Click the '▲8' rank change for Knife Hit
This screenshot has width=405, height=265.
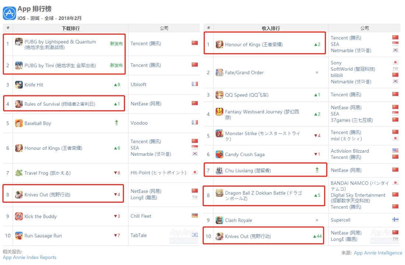click(x=117, y=84)
